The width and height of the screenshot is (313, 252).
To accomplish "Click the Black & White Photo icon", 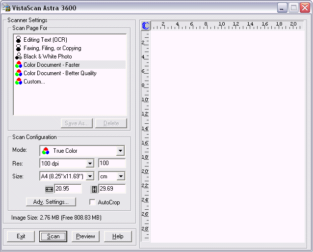I will (19, 56).
